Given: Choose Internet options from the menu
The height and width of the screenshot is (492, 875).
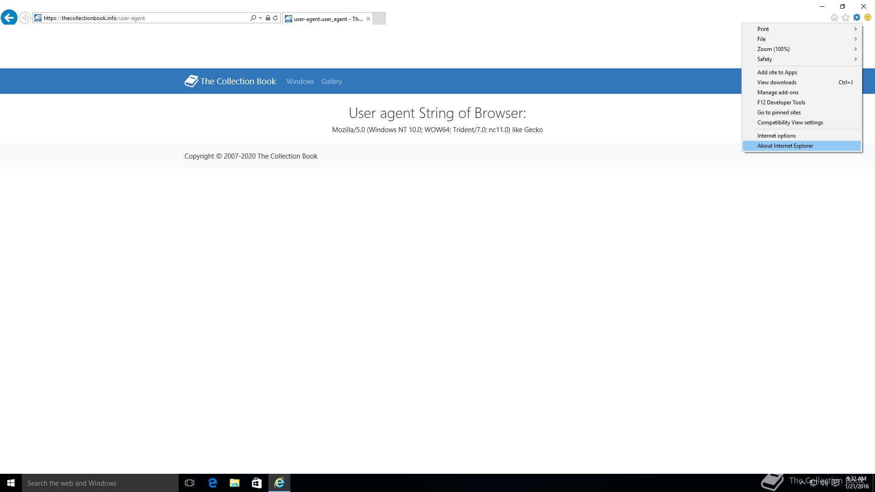Looking at the screenshot, I should point(776,136).
